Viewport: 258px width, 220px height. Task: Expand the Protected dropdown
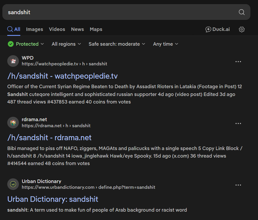(26, 44)
